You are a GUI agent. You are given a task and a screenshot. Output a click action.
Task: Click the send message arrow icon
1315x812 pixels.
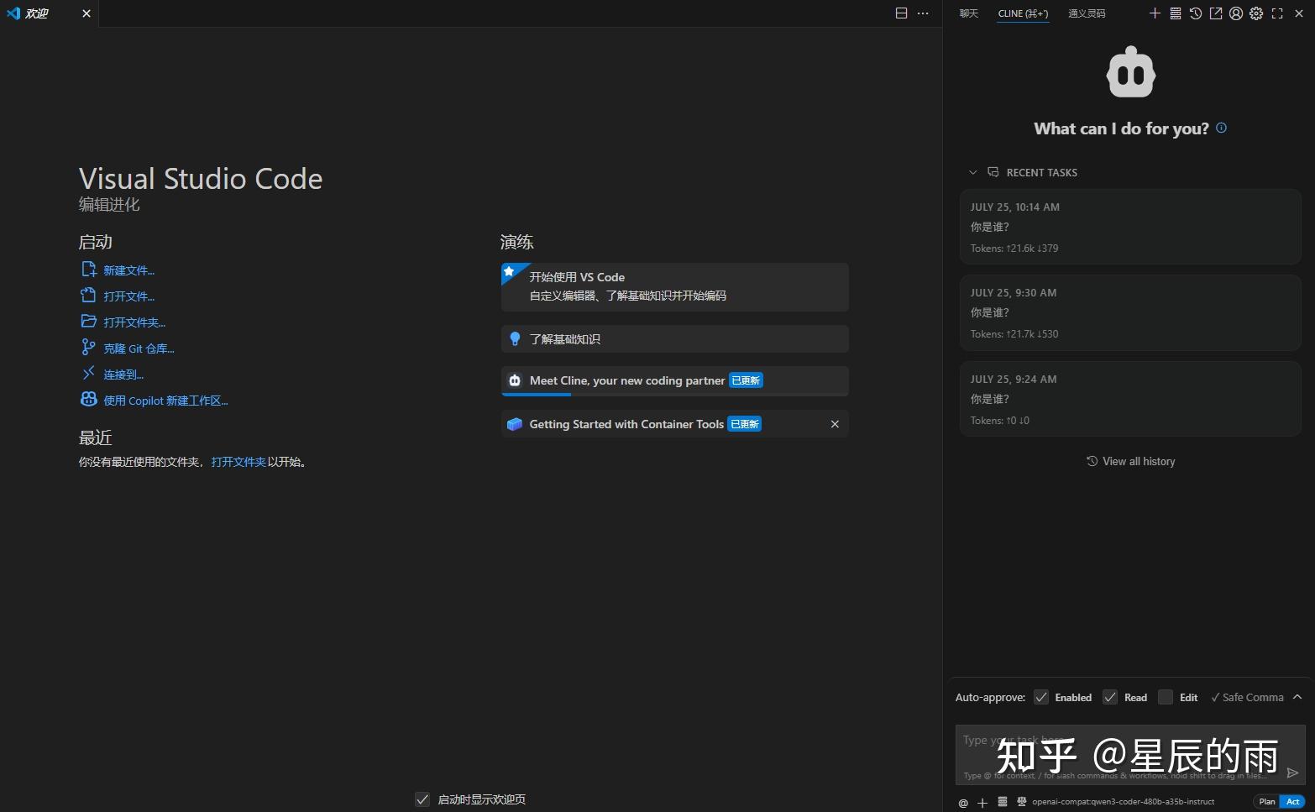tap(1292, 773)
